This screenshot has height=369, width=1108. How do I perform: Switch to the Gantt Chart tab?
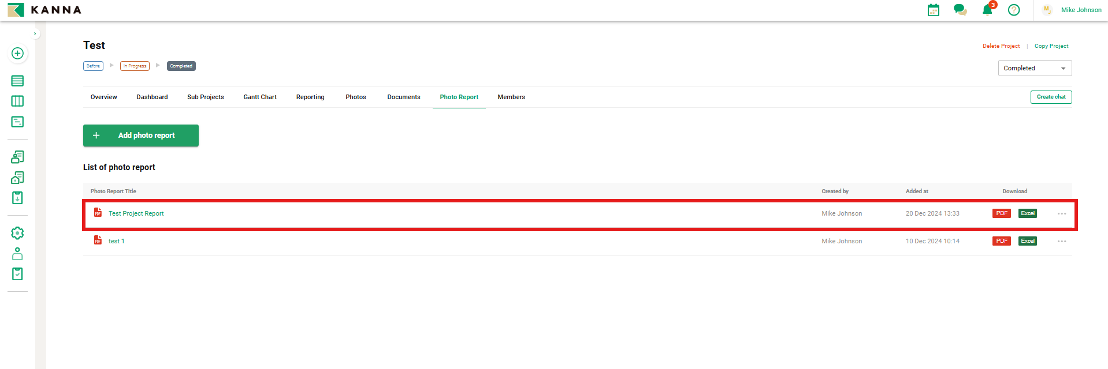point(260,97)
